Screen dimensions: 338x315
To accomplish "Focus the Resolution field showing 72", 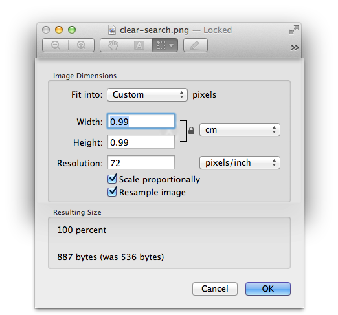I will 141,162.
